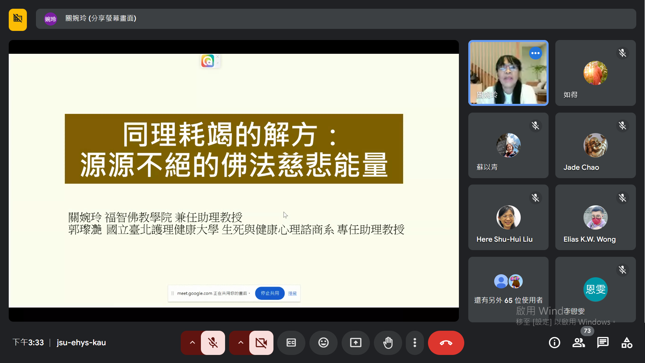Image resolution: width=645 pixels, height=363 pixels.
Task: Expand audio settings arrow beside microphone
Action: [x=192, y=342]
